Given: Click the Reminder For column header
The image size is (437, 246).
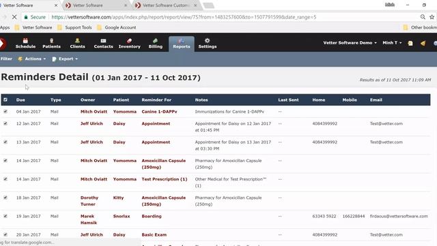Looking at the screenshot, I should click(x=156, y=100).
